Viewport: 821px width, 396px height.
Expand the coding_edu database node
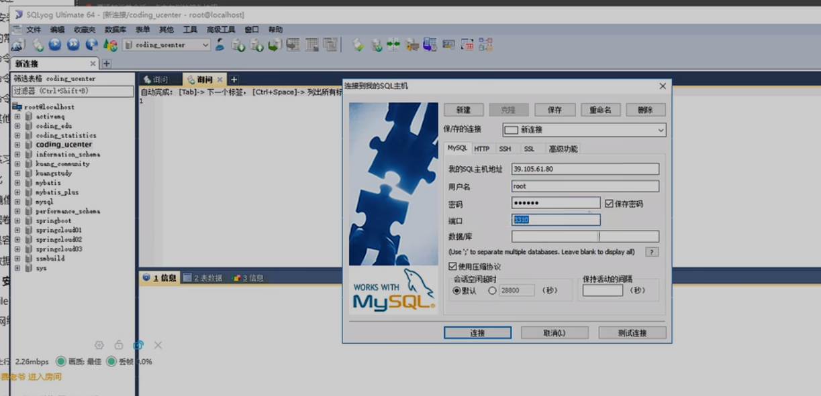click(17, 126)
